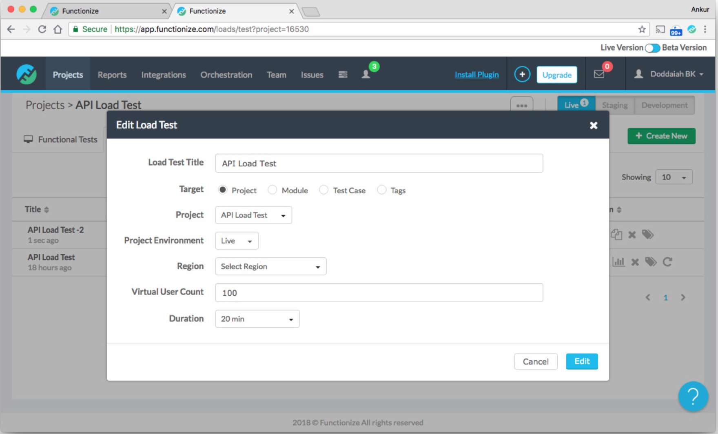This screenshot has width=718, height=434.
Task: Click the Install Plugin link
Action: pos(476,75)
